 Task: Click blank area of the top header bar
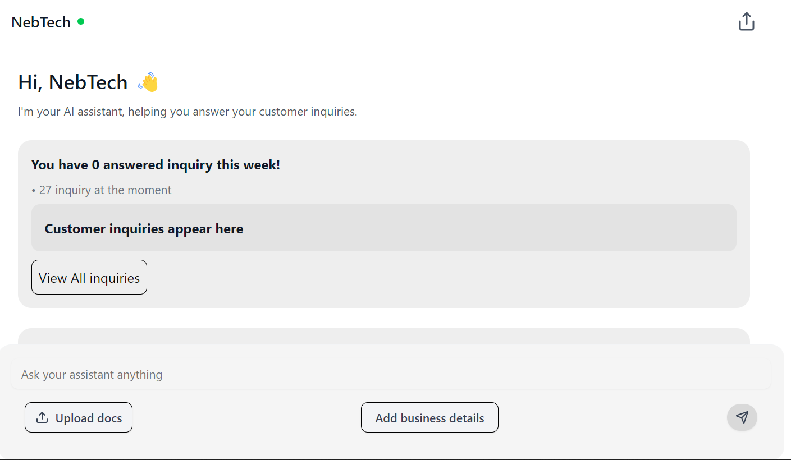[x=393, y=22]
